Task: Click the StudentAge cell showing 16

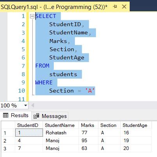Action: point(136,133)
